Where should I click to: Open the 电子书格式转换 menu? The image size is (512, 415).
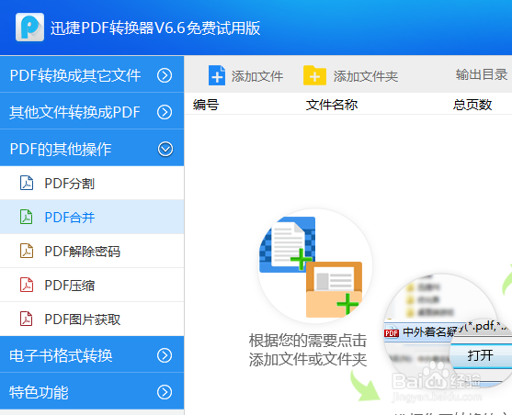92,355
